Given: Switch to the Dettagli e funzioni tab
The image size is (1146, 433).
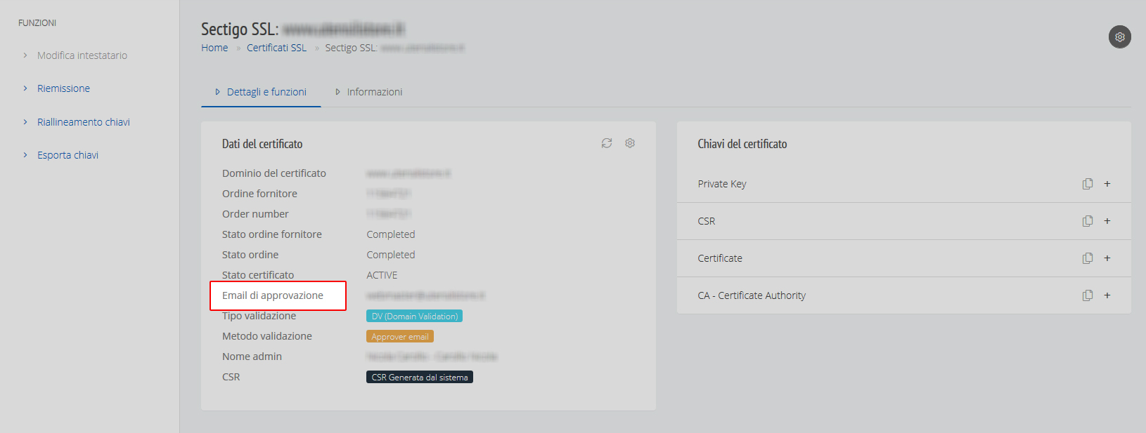Looking at the screenshot, I should [x=261, y=92].
